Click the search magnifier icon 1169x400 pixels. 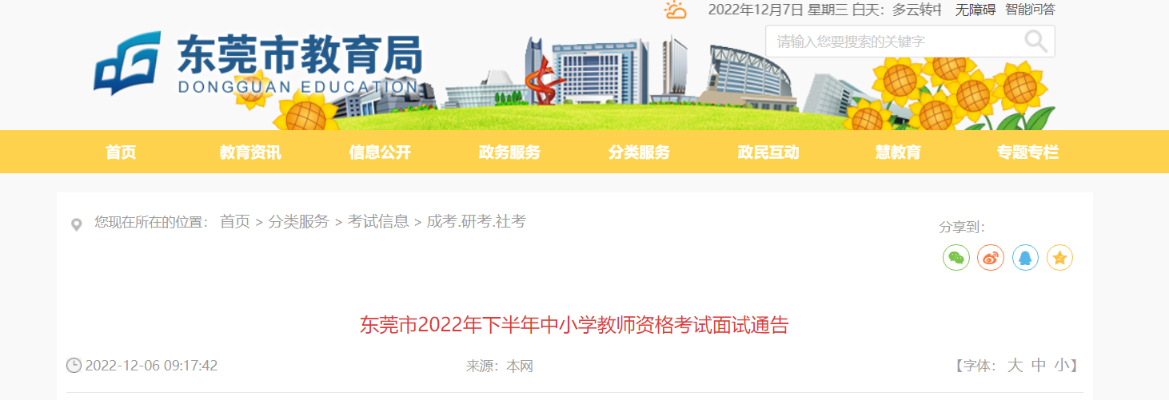[1035, 41]
